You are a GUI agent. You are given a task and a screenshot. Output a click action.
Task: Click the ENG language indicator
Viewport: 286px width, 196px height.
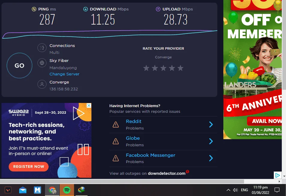244,190
